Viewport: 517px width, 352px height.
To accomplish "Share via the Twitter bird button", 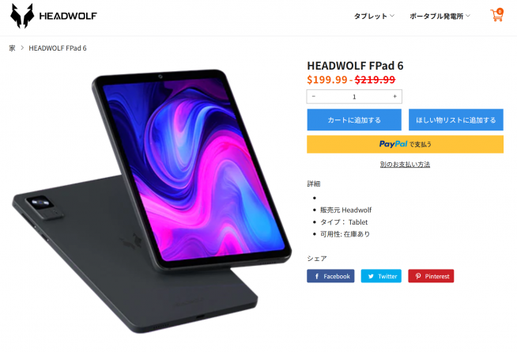I will 381,276.
